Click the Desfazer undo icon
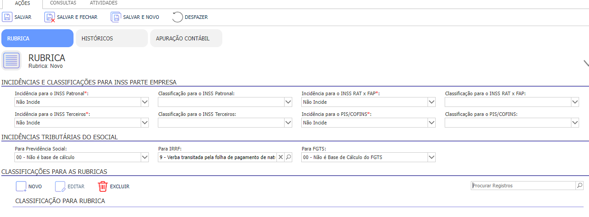589x217 pixels. tap(178, 17)
